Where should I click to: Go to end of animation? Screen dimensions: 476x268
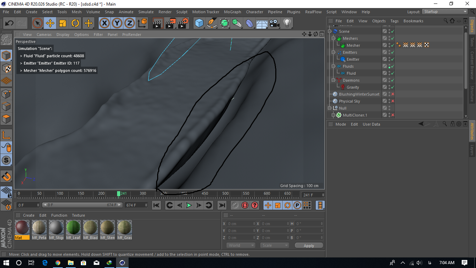[x=222, y=205]
